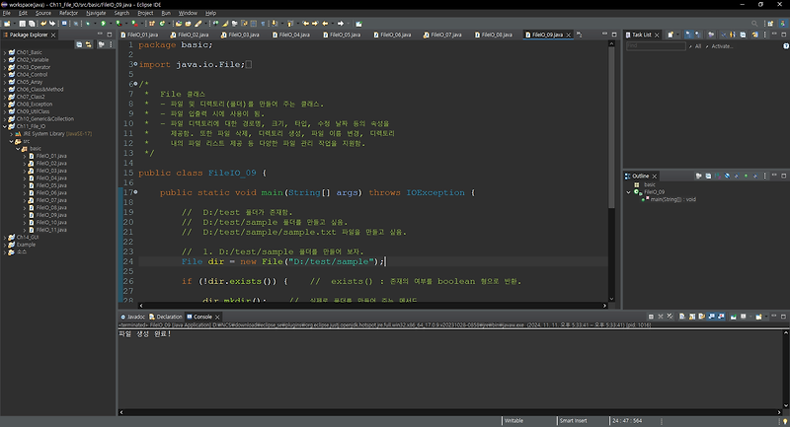Collapse the Ch11_File_IO project tree
This screenshot has height=427, width=790.
(x=5, y=126)
